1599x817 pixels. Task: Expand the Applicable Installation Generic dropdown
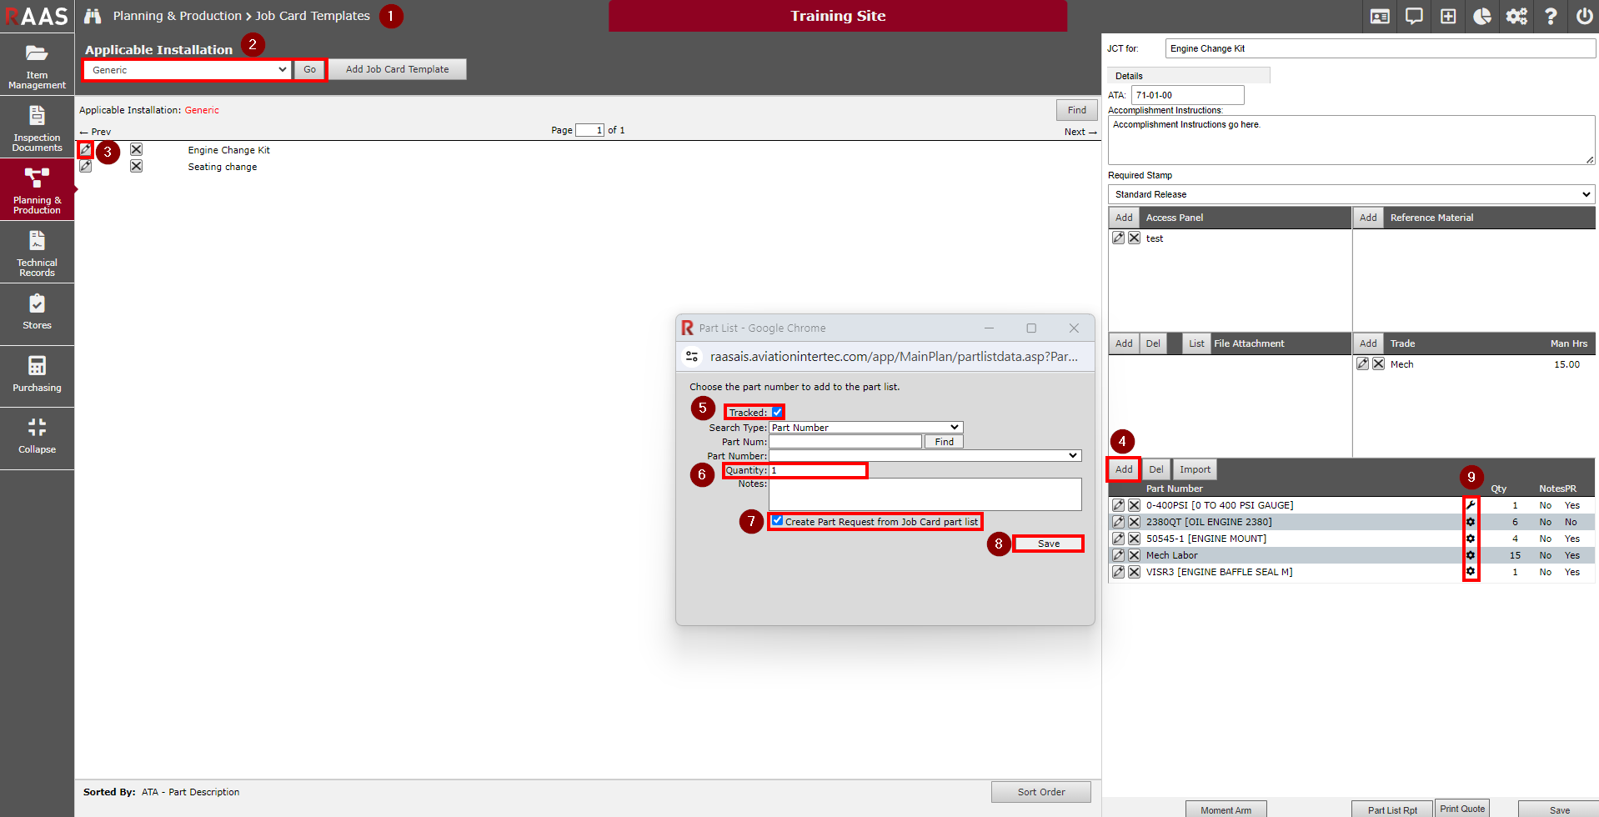coord(188,70)
